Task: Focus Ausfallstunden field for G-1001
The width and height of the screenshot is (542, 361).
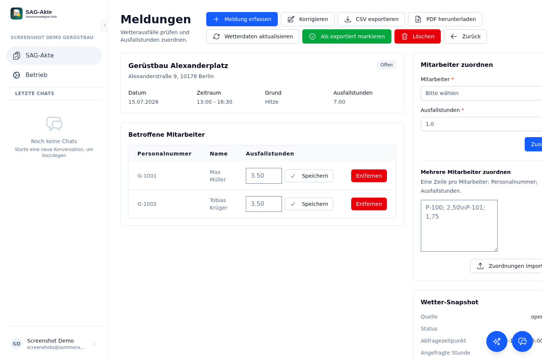Action: 264,176
